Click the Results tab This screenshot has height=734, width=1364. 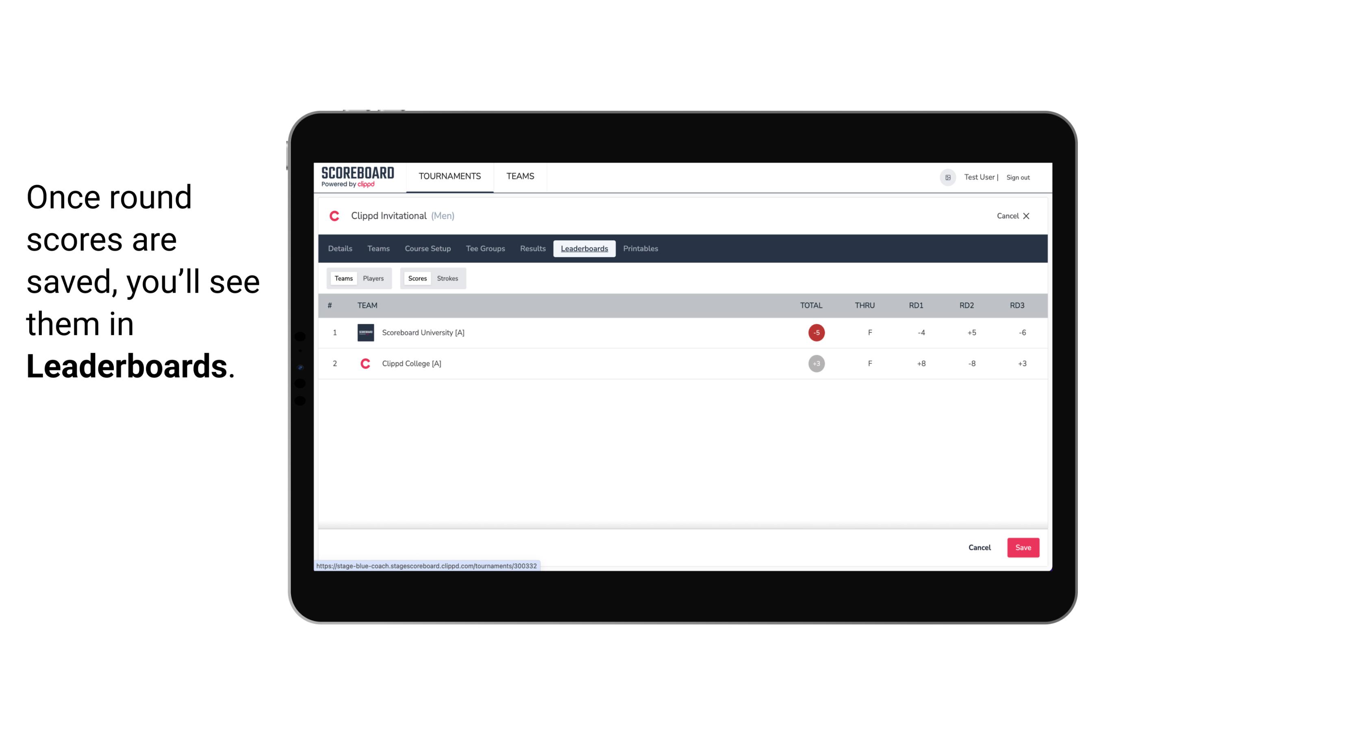tap(532, 249)
